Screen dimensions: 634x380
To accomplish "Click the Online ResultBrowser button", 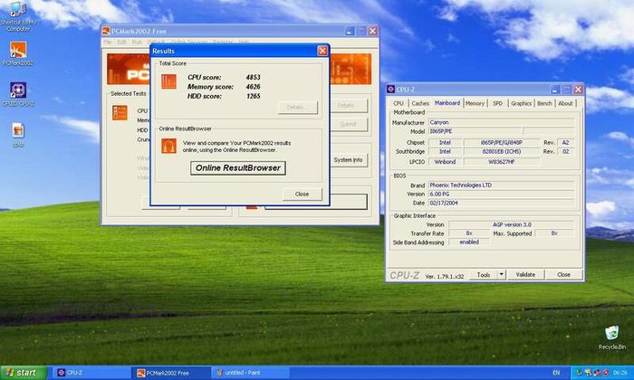I will (x=238, y=168).
